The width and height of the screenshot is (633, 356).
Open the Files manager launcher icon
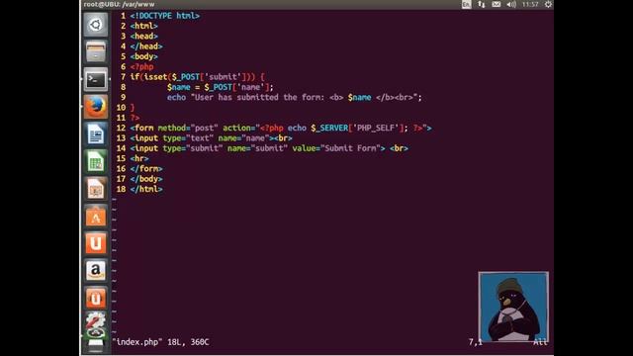click(x=96, y=51)
